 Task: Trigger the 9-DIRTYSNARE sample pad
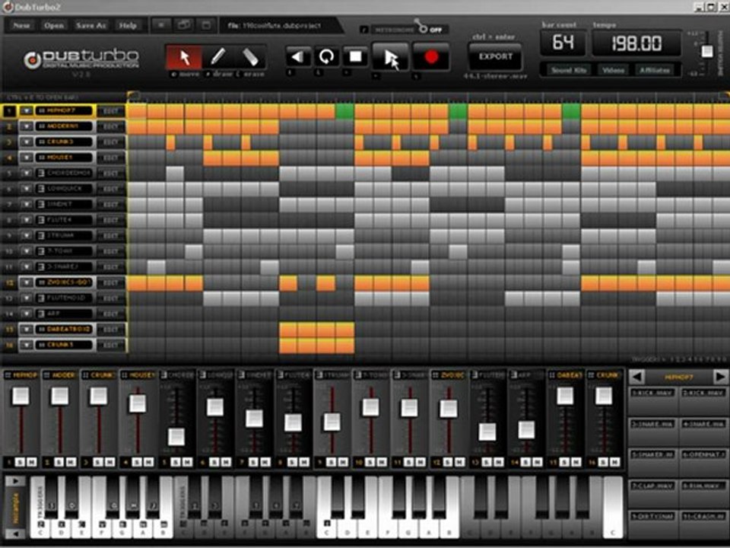(652, 524)
